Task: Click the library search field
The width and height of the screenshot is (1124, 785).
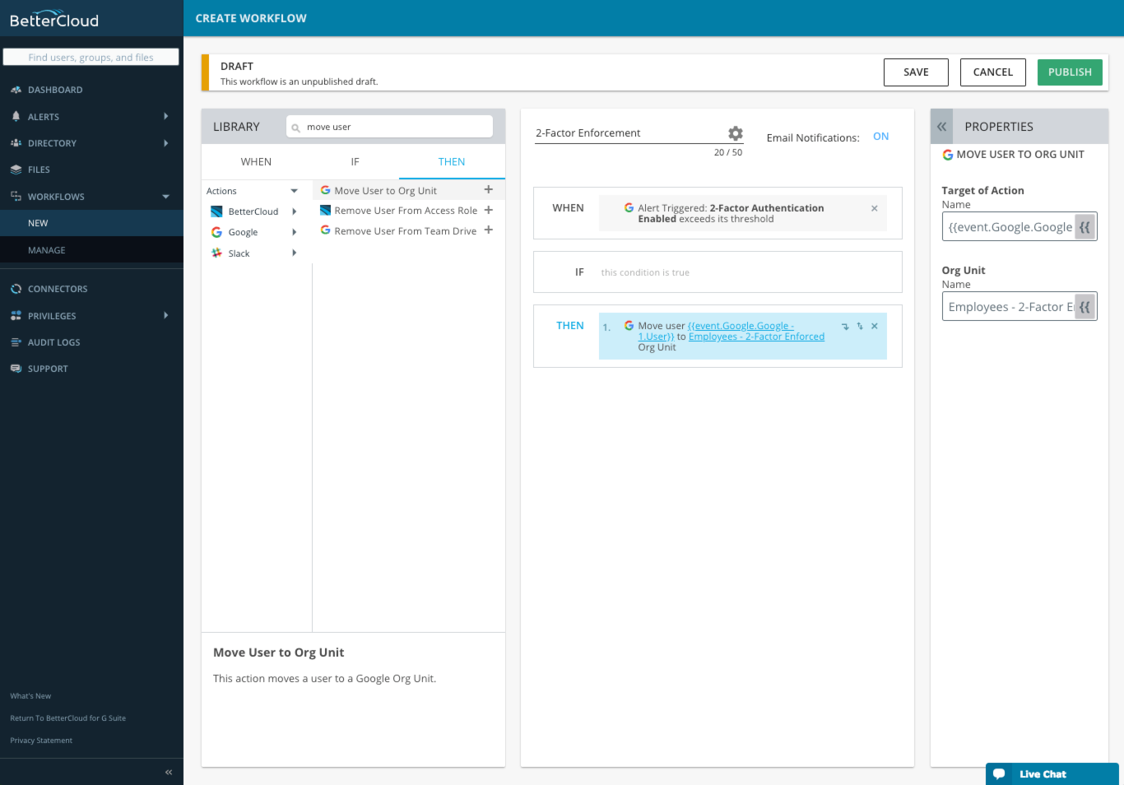Action: (x=389, y=127)
